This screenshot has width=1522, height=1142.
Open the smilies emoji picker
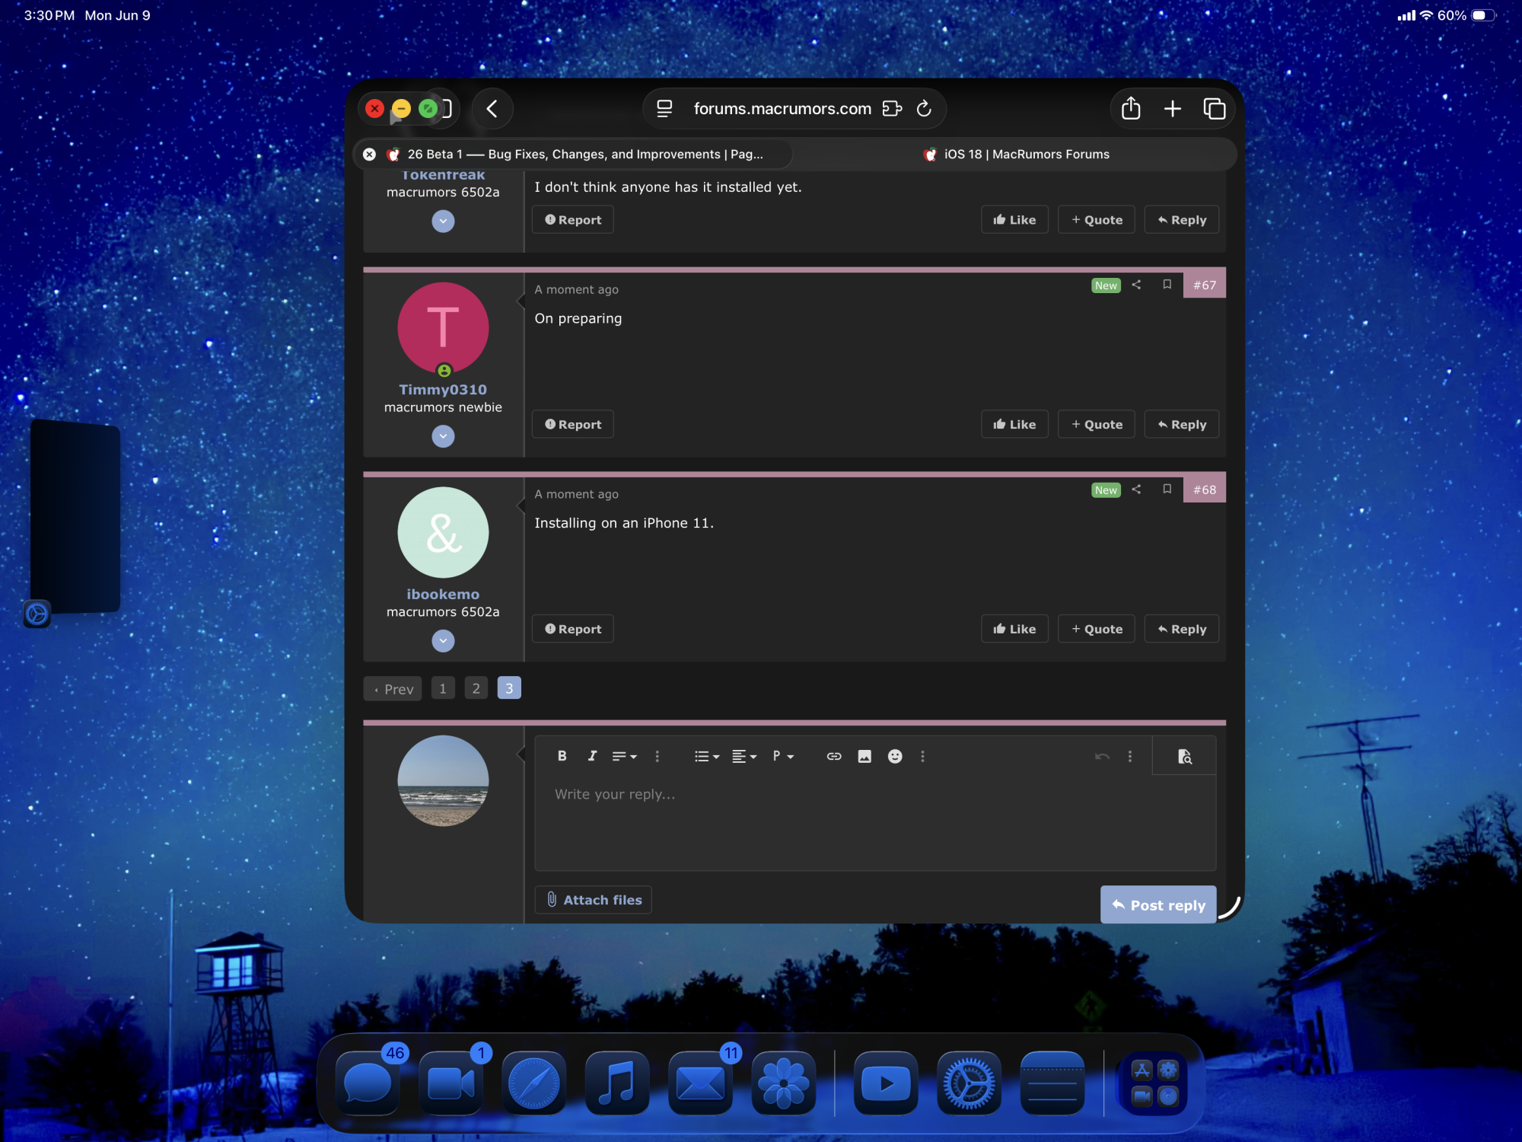click(895, 756)
